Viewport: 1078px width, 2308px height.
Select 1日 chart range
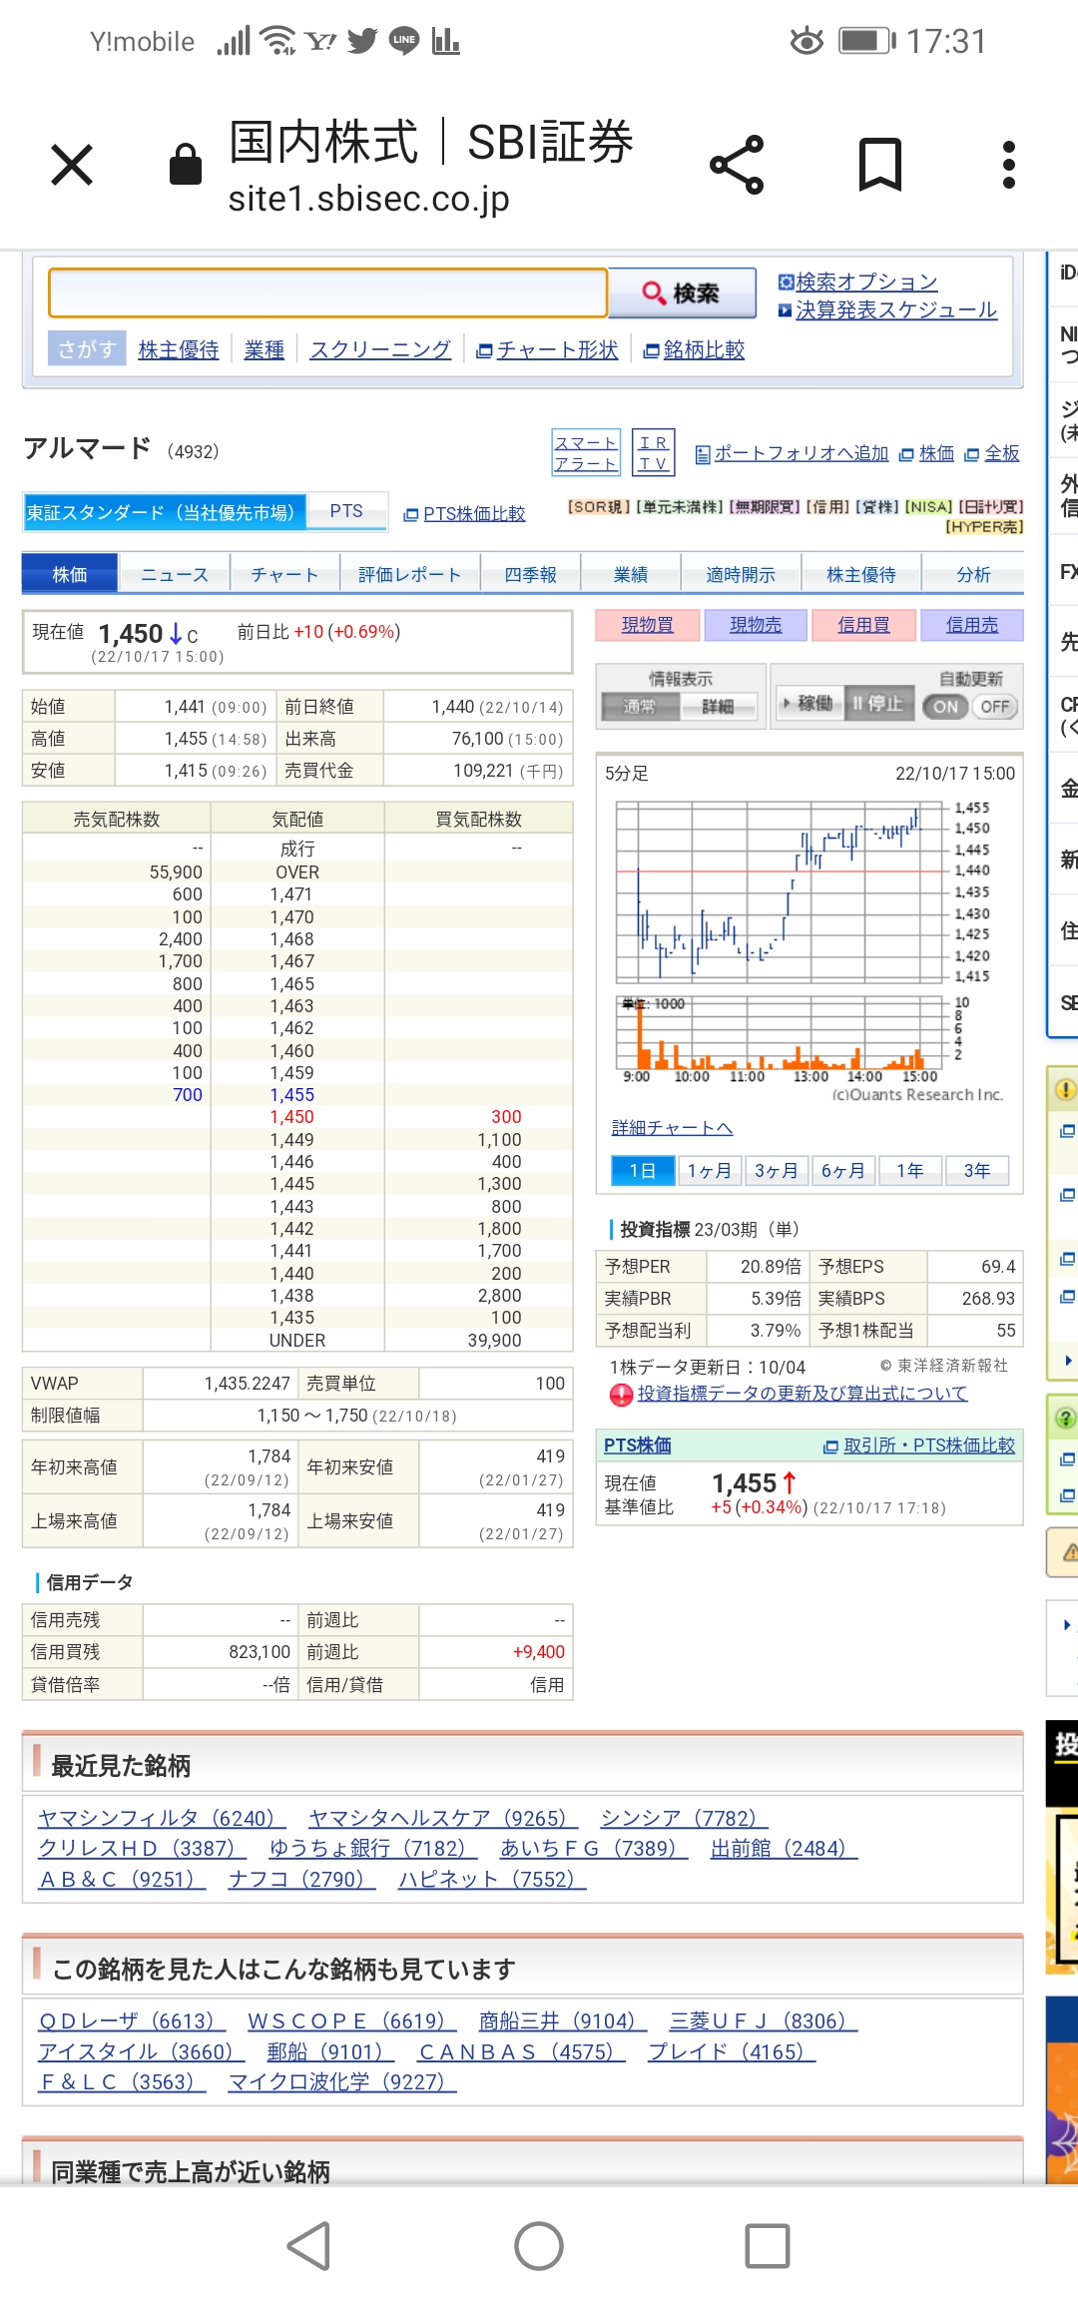(x=643, y=1171)
